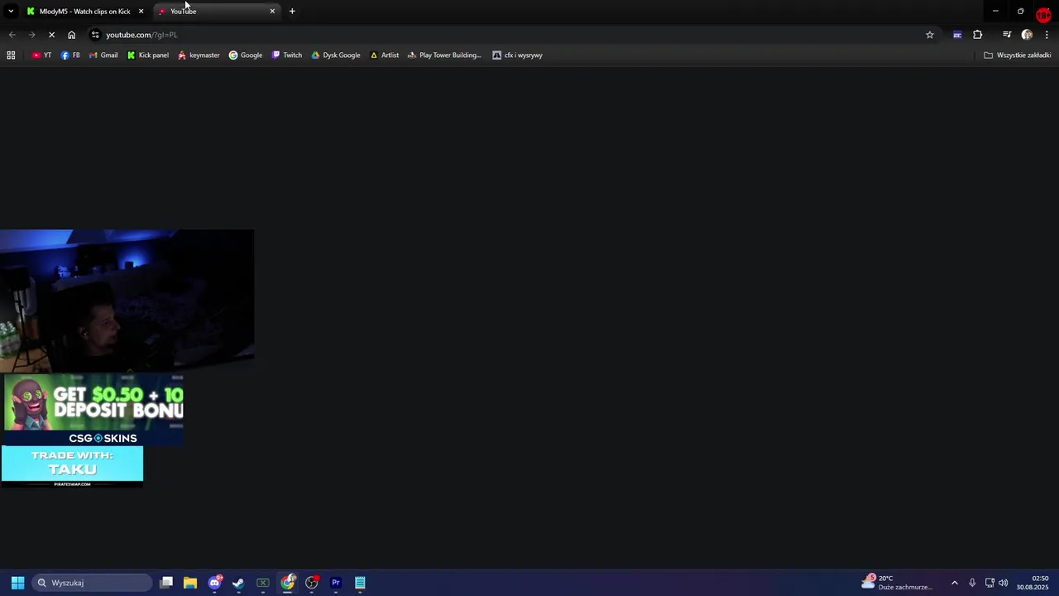
Task: Open a new browser tab
Action: (292, 12)
